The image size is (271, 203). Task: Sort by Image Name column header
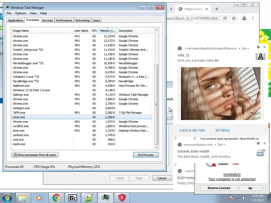click(x=42, y=31)
